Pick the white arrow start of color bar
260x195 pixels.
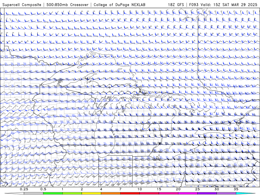click(14, 193)
